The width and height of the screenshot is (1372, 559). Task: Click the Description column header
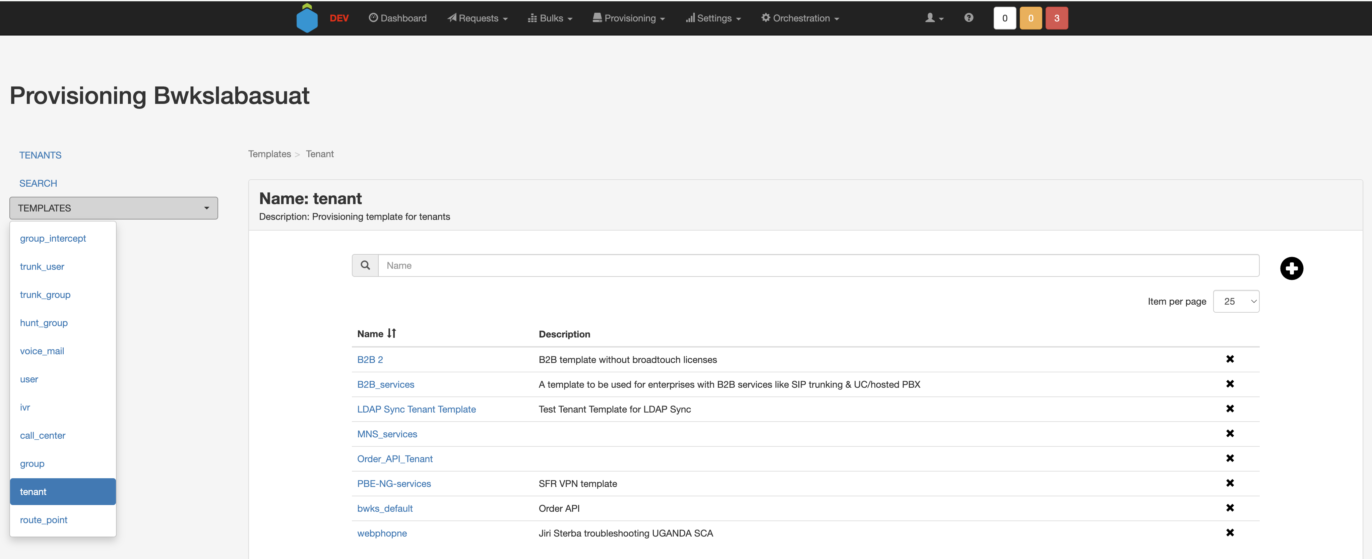tap(564, 334)
